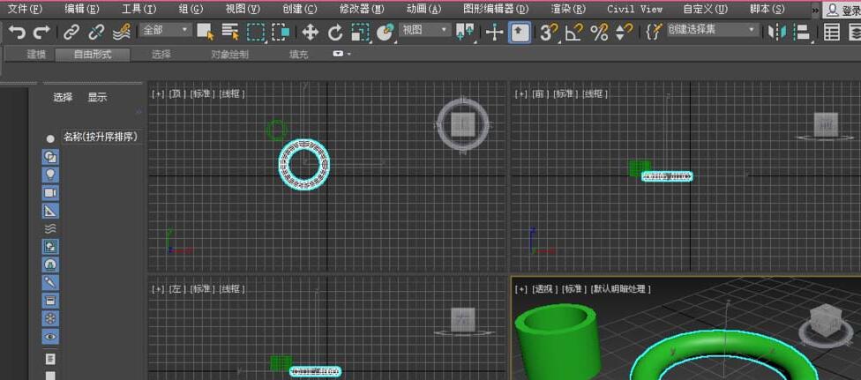Toggle Angle Snap in the toolbar

pos(573,33)
